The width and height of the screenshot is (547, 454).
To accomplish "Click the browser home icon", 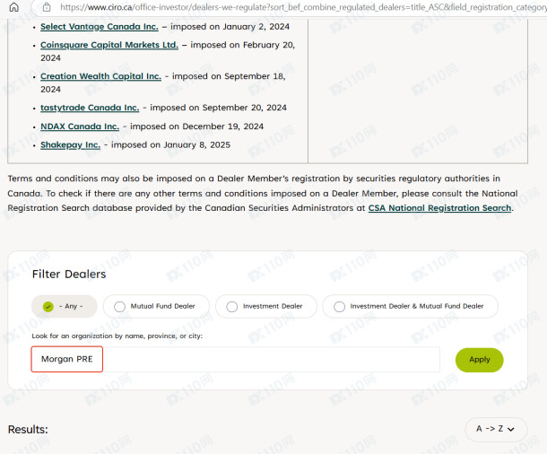I will click(x=14, y=7).
